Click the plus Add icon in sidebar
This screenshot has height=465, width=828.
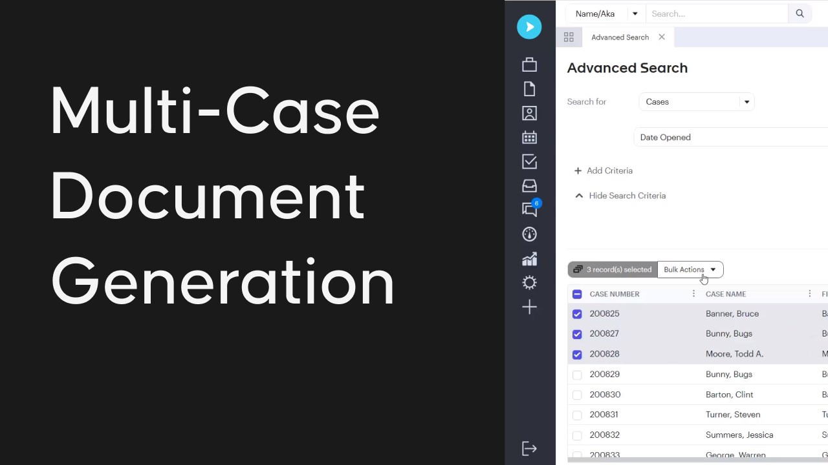tap(529, 307)
